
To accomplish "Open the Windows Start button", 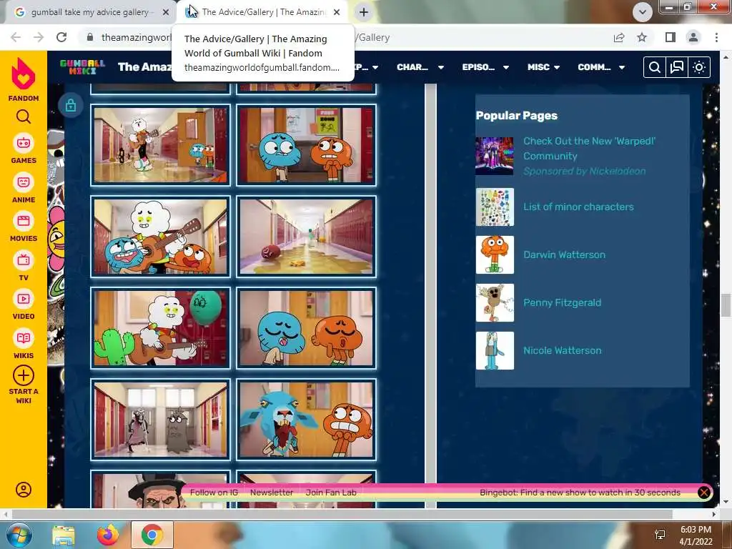I will pos(19,535).
